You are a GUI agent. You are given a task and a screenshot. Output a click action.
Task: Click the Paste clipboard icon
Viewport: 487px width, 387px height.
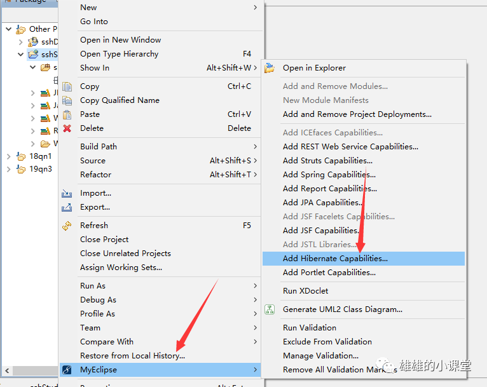click(67, 114)
